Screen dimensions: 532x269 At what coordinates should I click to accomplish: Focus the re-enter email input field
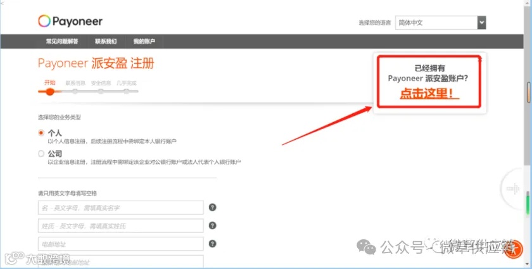(120, 261)
